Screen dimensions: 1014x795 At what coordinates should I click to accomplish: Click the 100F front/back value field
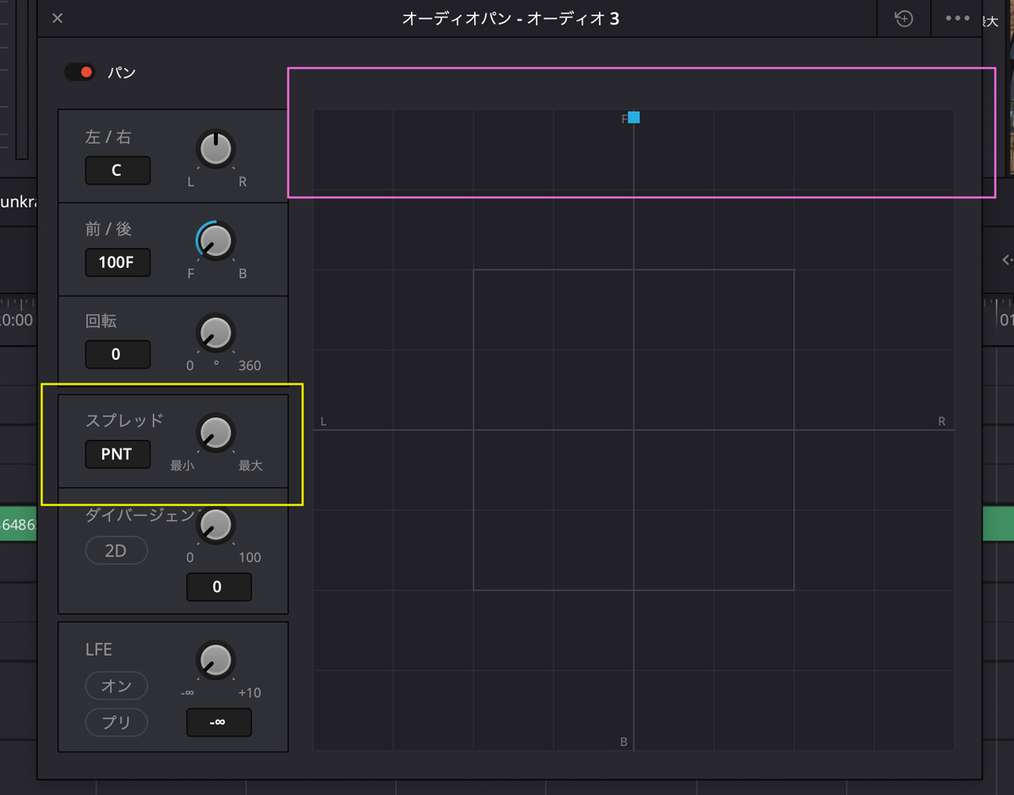pos(117,262)
